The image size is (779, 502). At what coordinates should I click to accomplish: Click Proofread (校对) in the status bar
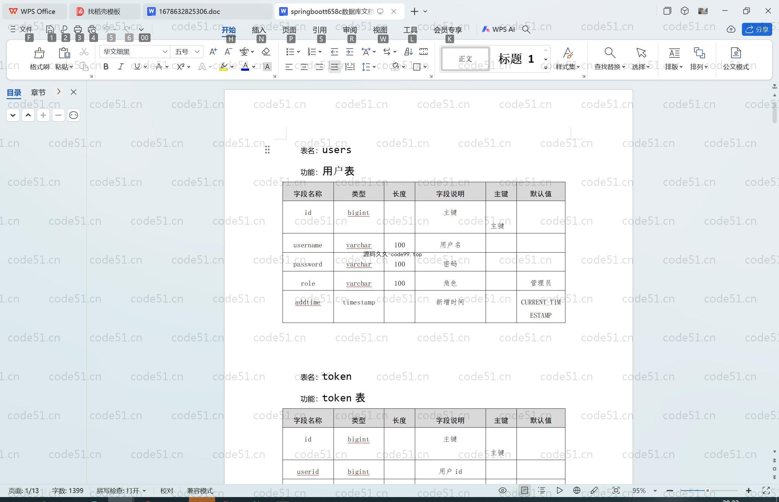pos(167,491)
